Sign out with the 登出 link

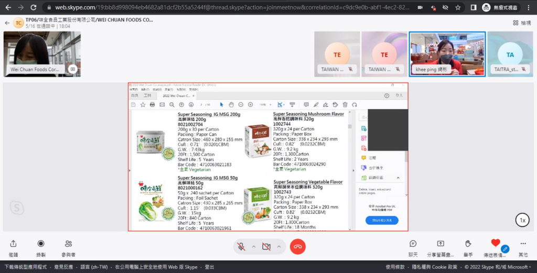(x=209, y=267)
